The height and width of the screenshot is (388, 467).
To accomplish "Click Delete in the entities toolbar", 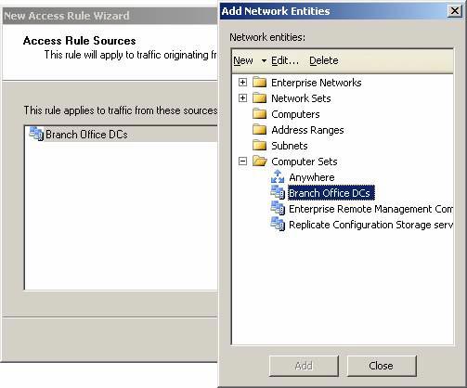I will [324, 60].
